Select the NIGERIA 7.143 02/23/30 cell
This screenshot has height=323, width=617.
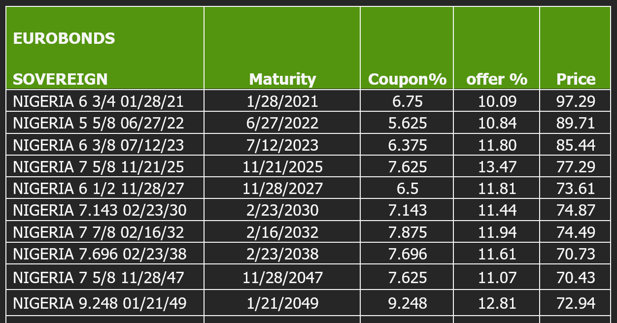pyautogui.click(x=105, y=209)
